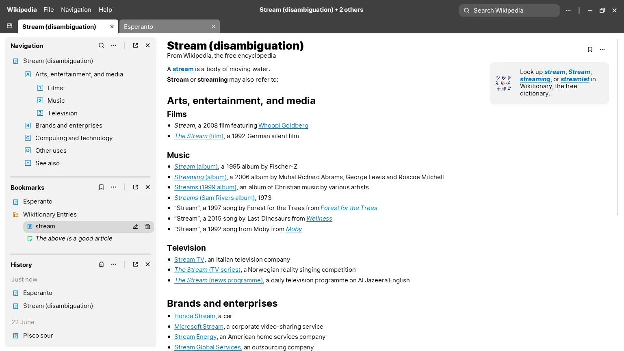624x351 pixels.
Task: Click the bookmark icon in Bookmarks panel header
Action: point(101,187)
